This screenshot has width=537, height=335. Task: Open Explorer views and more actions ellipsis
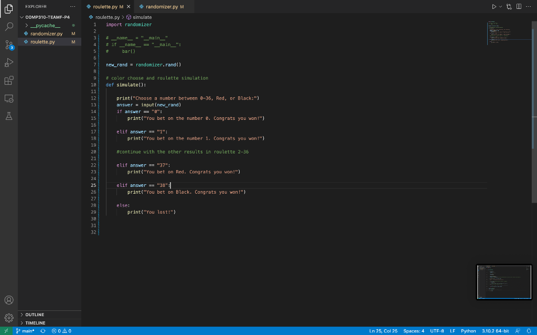[x=72, y=6]
